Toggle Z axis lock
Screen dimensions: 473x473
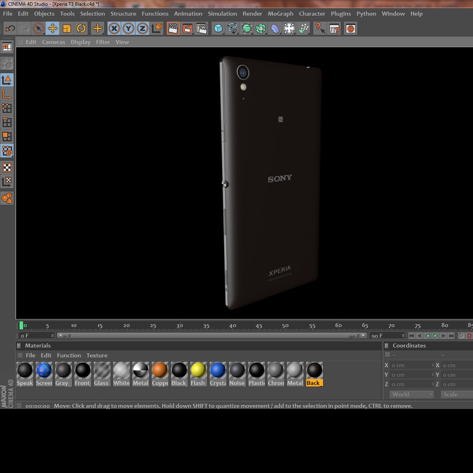tap(142, 28)
